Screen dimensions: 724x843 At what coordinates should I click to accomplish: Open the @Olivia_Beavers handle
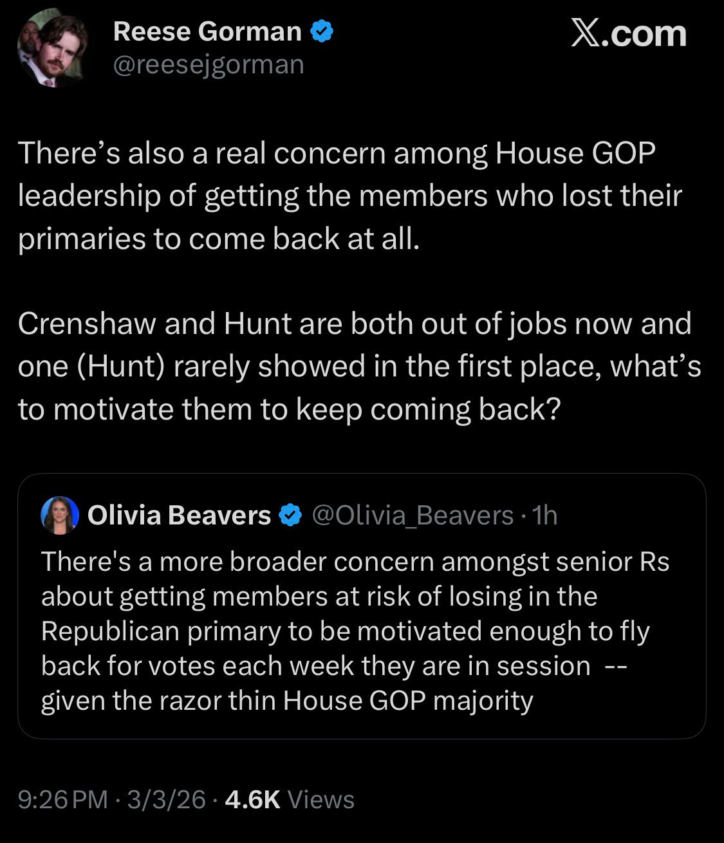(x=413, y=515)
